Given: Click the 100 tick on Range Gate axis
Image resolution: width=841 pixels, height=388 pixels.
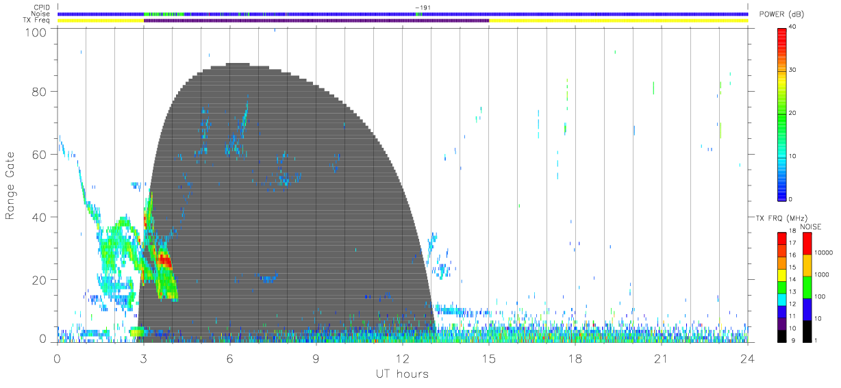Looking at the screenshot, I should [x=36, y=32].
